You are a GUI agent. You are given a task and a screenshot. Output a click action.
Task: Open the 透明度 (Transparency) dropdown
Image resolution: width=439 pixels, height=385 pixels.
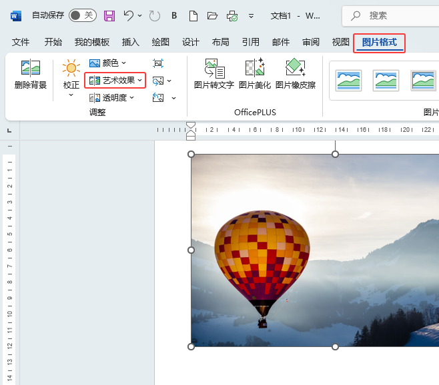[x=111, y=98]
